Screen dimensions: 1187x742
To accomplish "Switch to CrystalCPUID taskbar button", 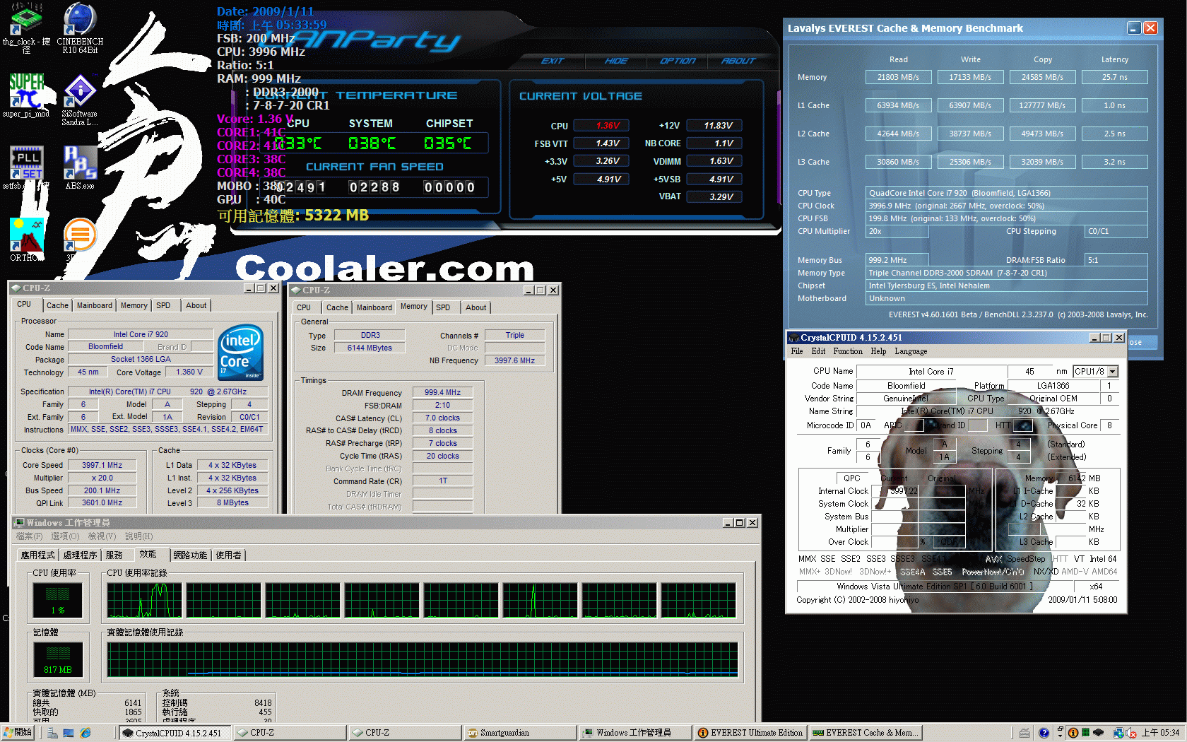I will (x=175, y=733).
